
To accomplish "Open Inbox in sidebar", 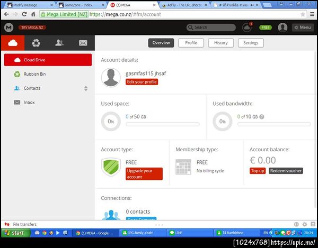I will click(48, 103).
